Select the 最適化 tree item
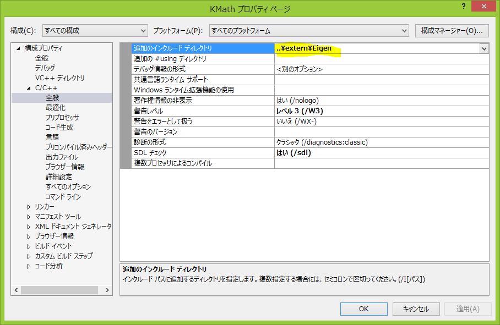 click(56, 108)
